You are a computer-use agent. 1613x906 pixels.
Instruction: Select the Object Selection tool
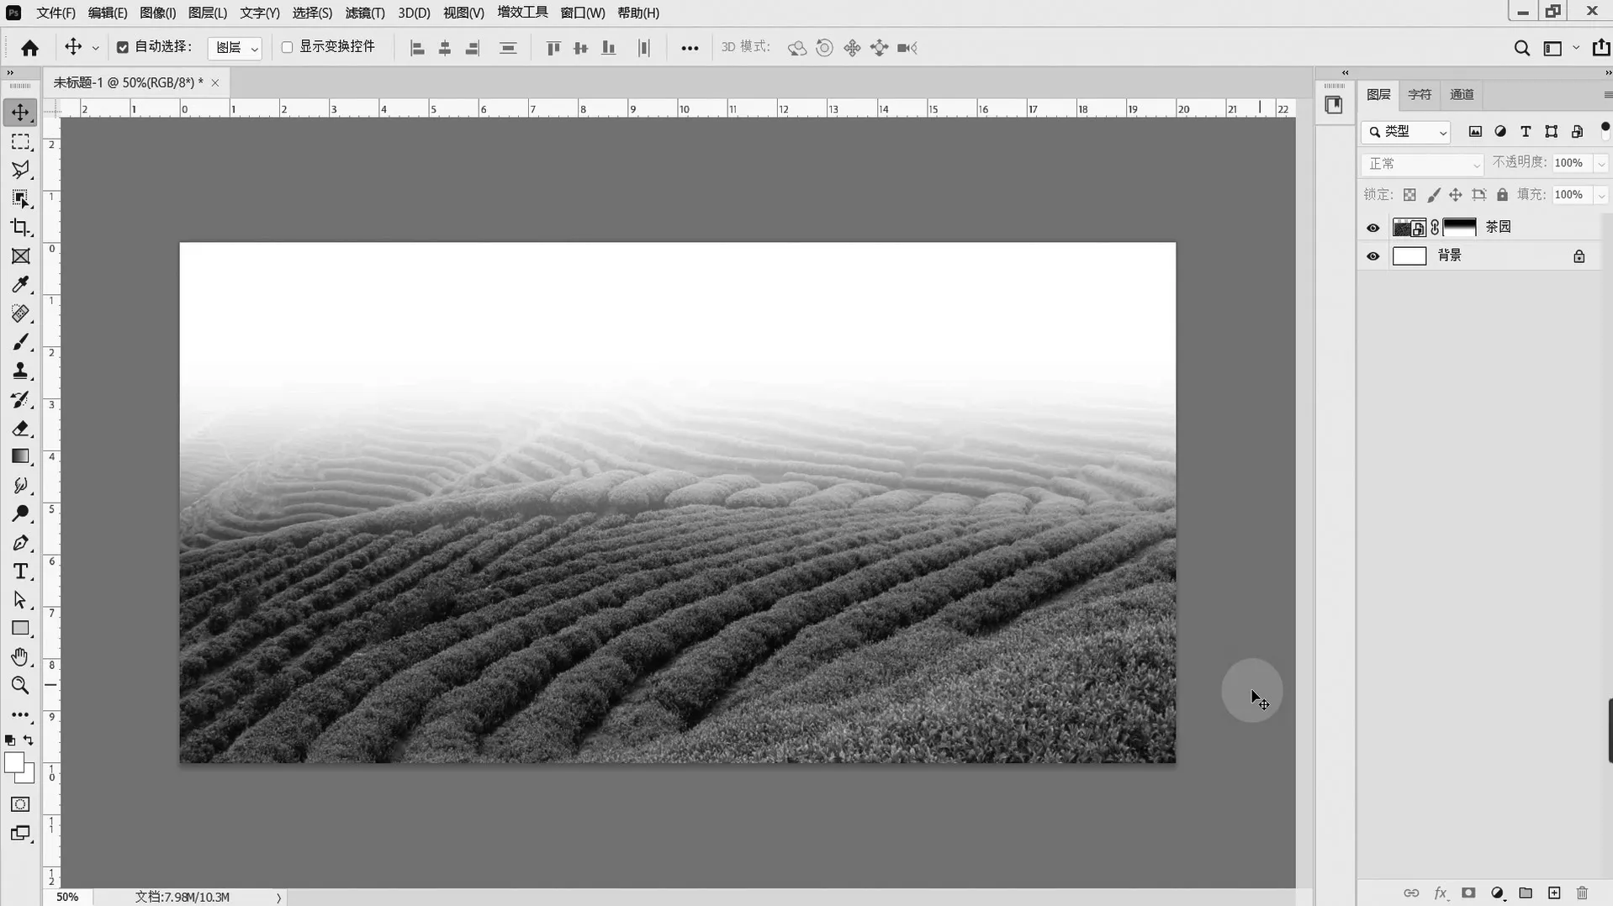pos(20,198)
